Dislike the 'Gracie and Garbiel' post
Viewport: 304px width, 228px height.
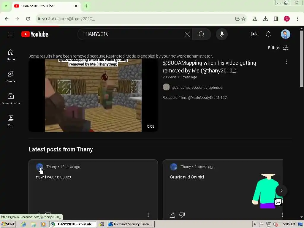coord(182,215)
